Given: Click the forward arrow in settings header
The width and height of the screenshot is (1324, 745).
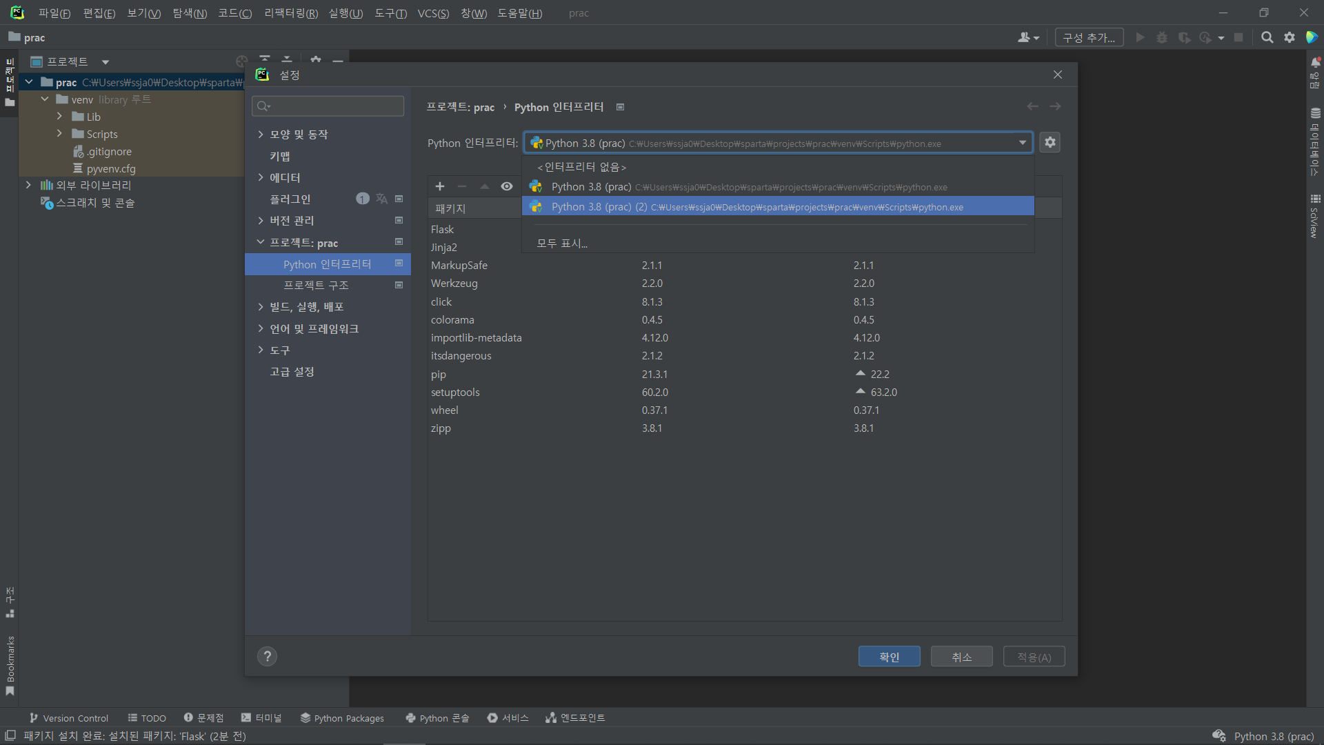Looking at the screenshot, I should 1055,106.
